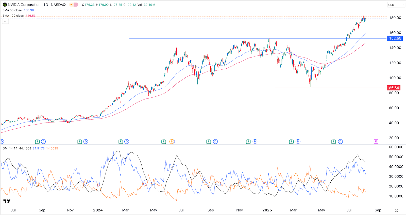406x215 pixels.
Task: Click the pink approximate-equal icon in the header
Action: pyautogui.click(x=76, y=5)
